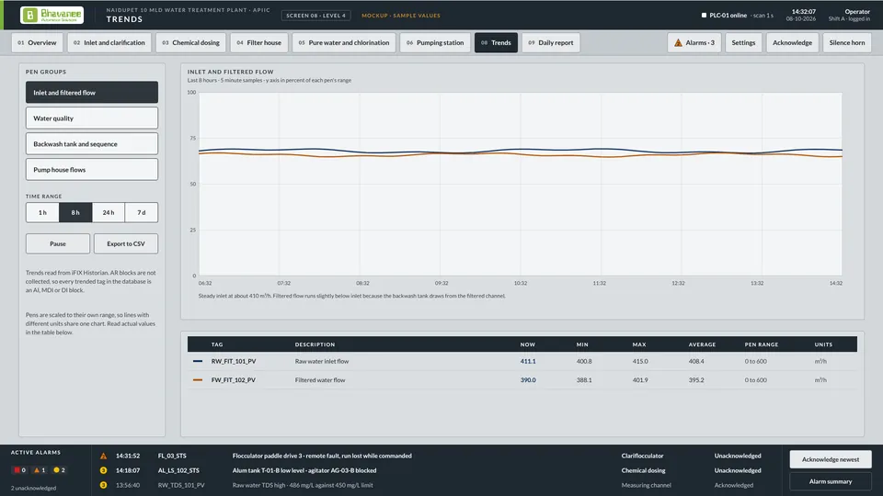Click the FL_03_STS alarm tag
The height and width of the screenshot is (496, 883).
click(172, 457)
